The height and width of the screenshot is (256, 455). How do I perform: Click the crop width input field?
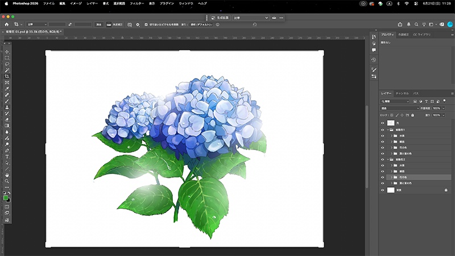pos(57,24)
